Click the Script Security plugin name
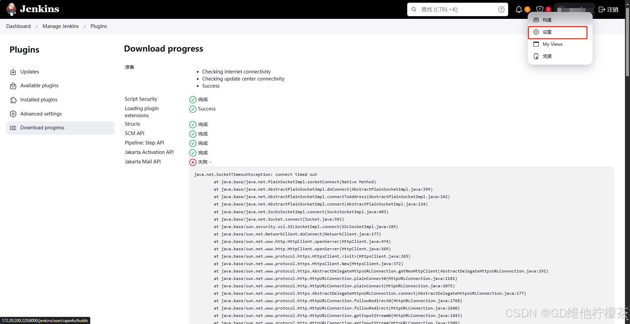630x324 pixels. point(141,99)
